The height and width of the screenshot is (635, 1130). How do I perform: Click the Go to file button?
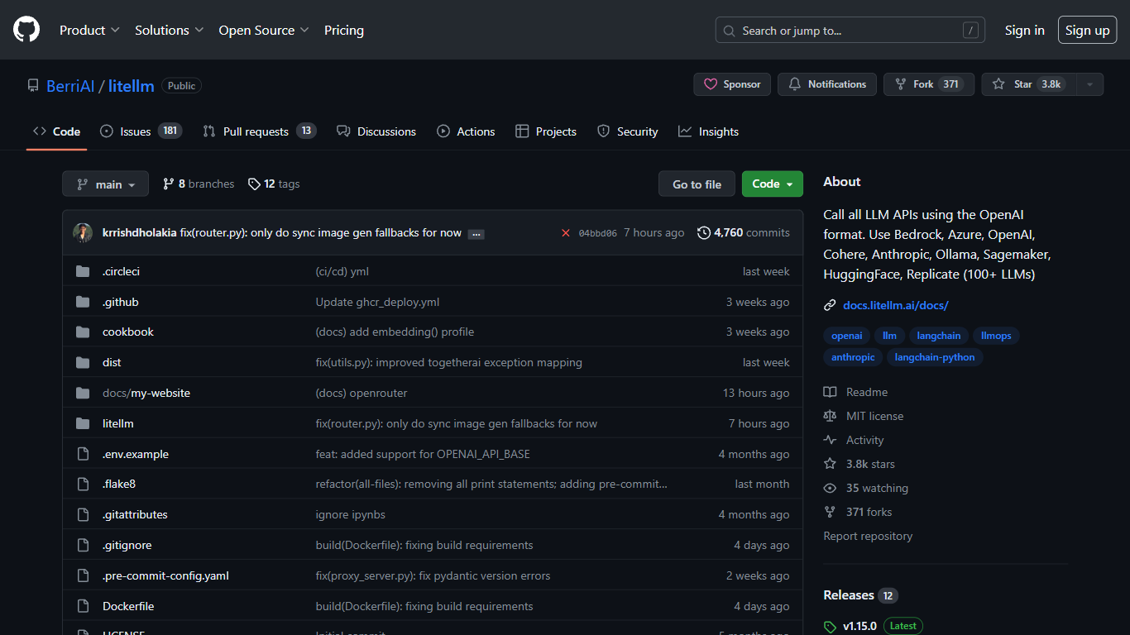(x=697, y=184)
